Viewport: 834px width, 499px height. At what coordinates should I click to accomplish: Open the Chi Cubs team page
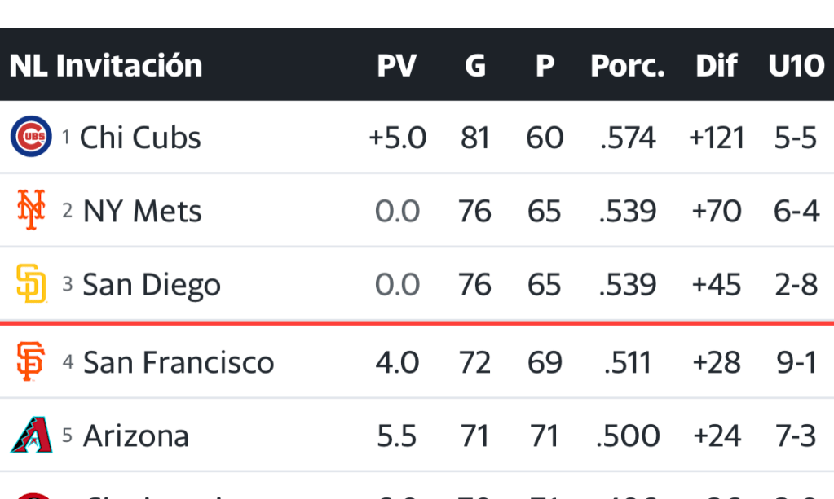[x=139, y=138]
